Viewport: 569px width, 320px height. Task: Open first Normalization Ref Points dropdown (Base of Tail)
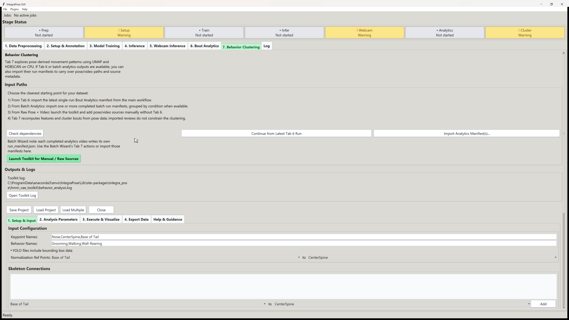point(176,257)
